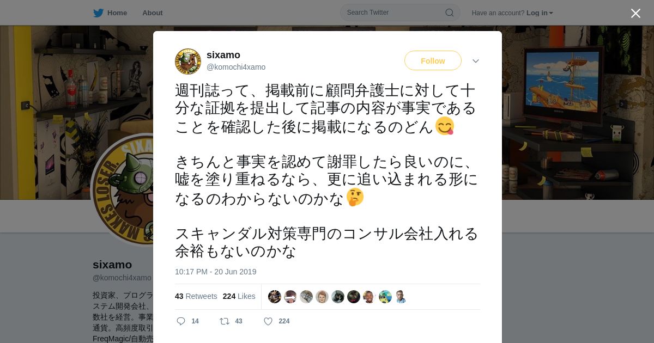Image resolution: width=654 pixels, height=343 pixels.
Task: Close the tweet overlay with the X
Action: pos(635,13)
